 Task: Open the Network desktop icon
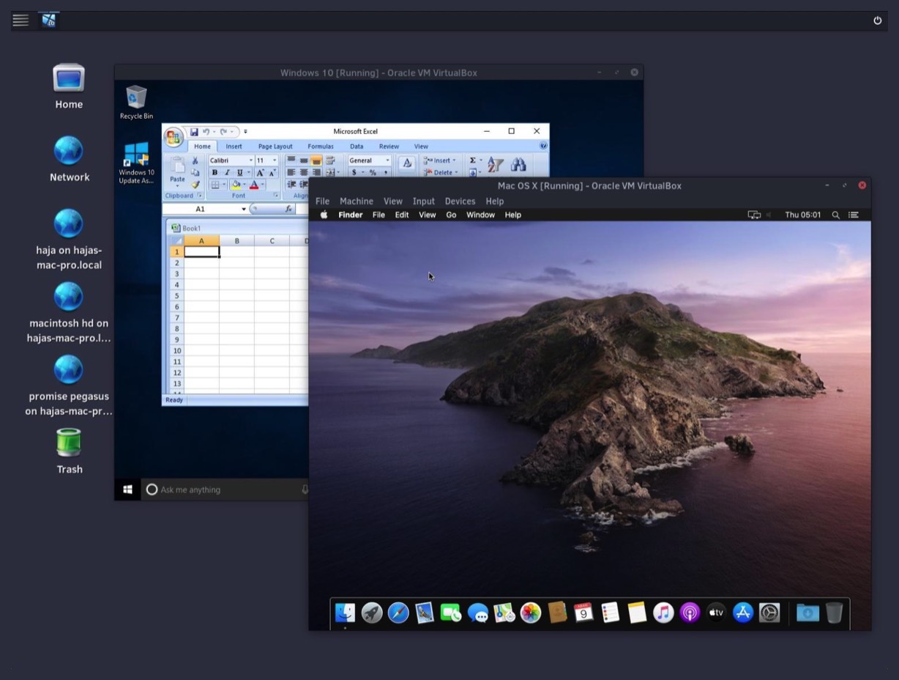(70, 159)
